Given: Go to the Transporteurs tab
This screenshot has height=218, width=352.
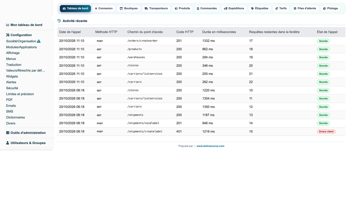Looking at the screenshot, I should click(x=156, y=9).
